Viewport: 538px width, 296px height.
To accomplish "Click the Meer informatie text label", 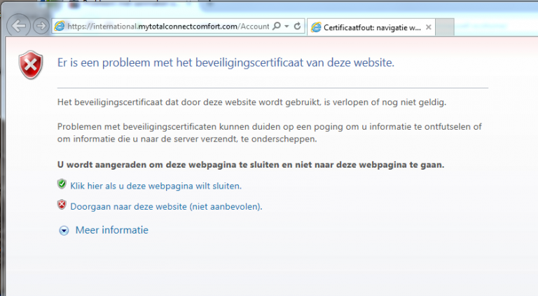I will tap(111, 230).
